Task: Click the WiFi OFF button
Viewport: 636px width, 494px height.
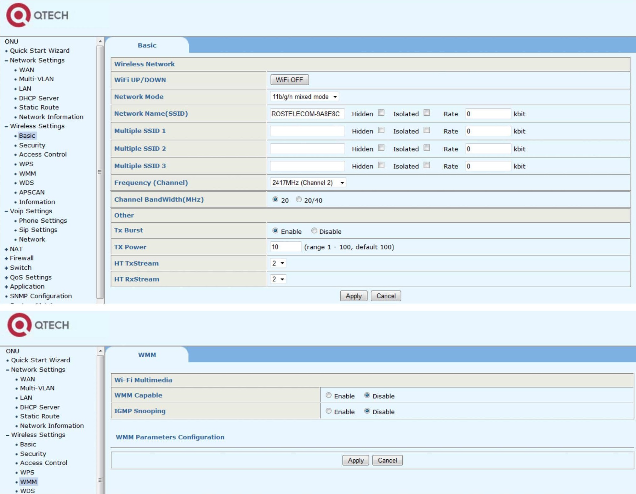Action: click(x=289, y=80)
